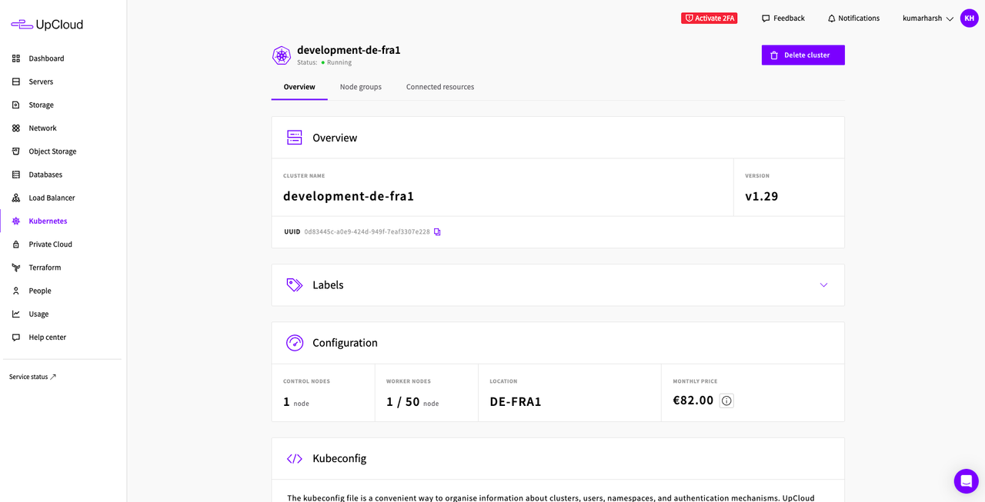The height and width of the screenshot is (502, 985).
Task: Click the worker nodes 1 / 50 value
Action: 402,401
